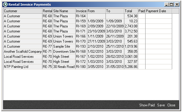Click total amount 534.38

[131, 16]
